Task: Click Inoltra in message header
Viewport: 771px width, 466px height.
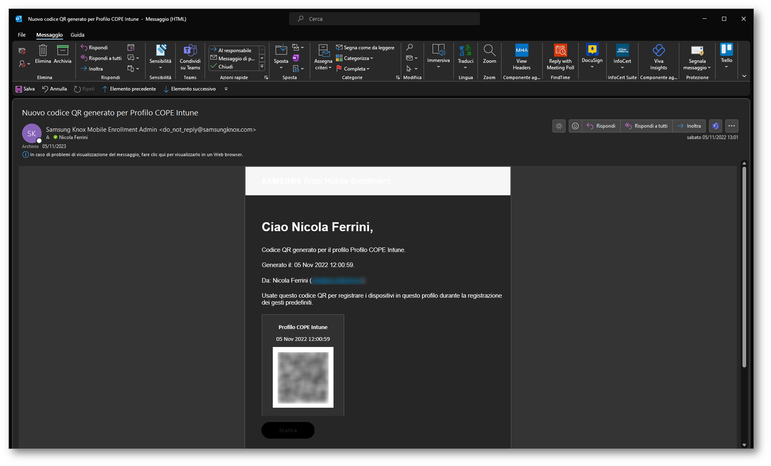Action: tap(689, 126)
